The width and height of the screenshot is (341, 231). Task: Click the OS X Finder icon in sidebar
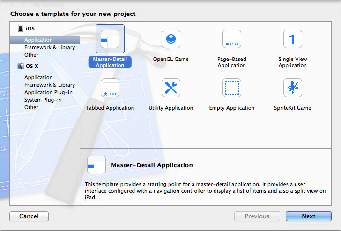pos(21,66)
